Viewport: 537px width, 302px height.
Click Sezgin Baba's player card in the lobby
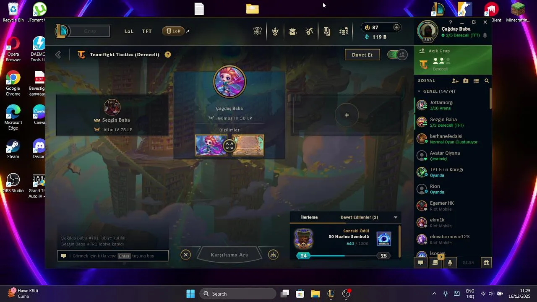112,115
